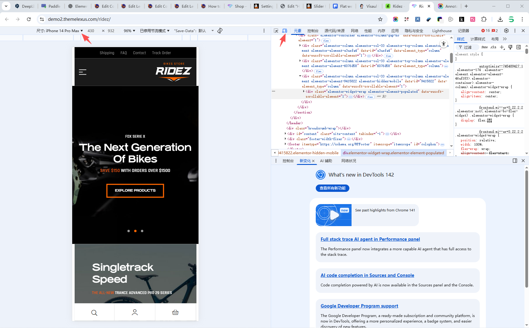This screenshot has width=529, height=328.
Task: Activate the inspect element picker icon
Action: (276, 31)
